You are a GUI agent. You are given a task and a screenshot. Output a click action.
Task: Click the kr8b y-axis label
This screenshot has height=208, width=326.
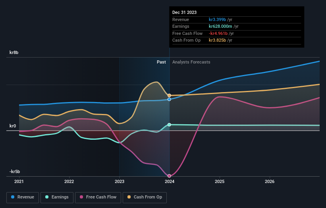coord(14,52)
